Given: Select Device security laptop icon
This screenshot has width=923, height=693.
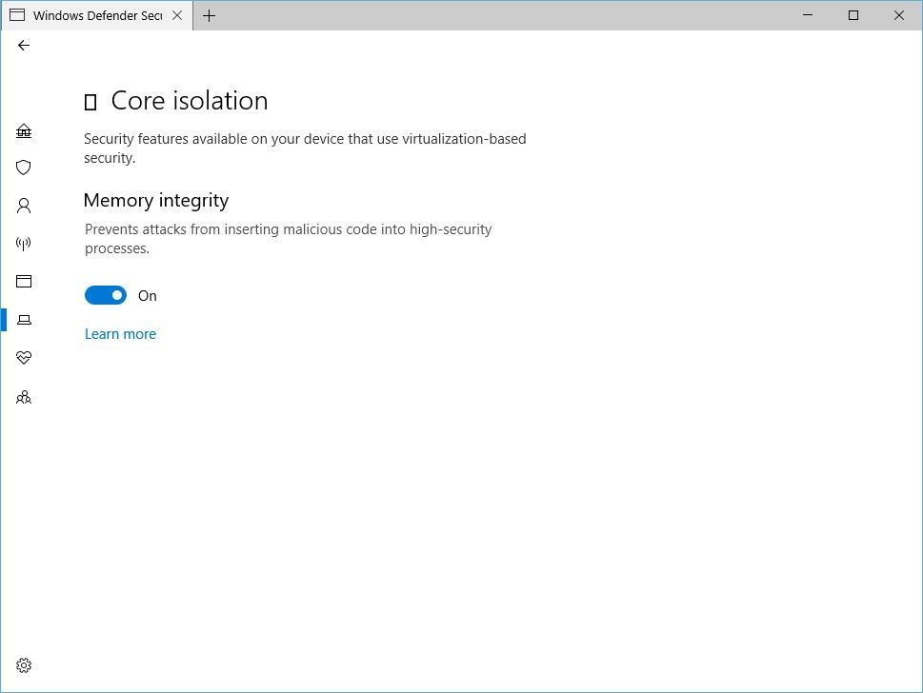Looking at the screenshot, I should click(x=24, y=320).
